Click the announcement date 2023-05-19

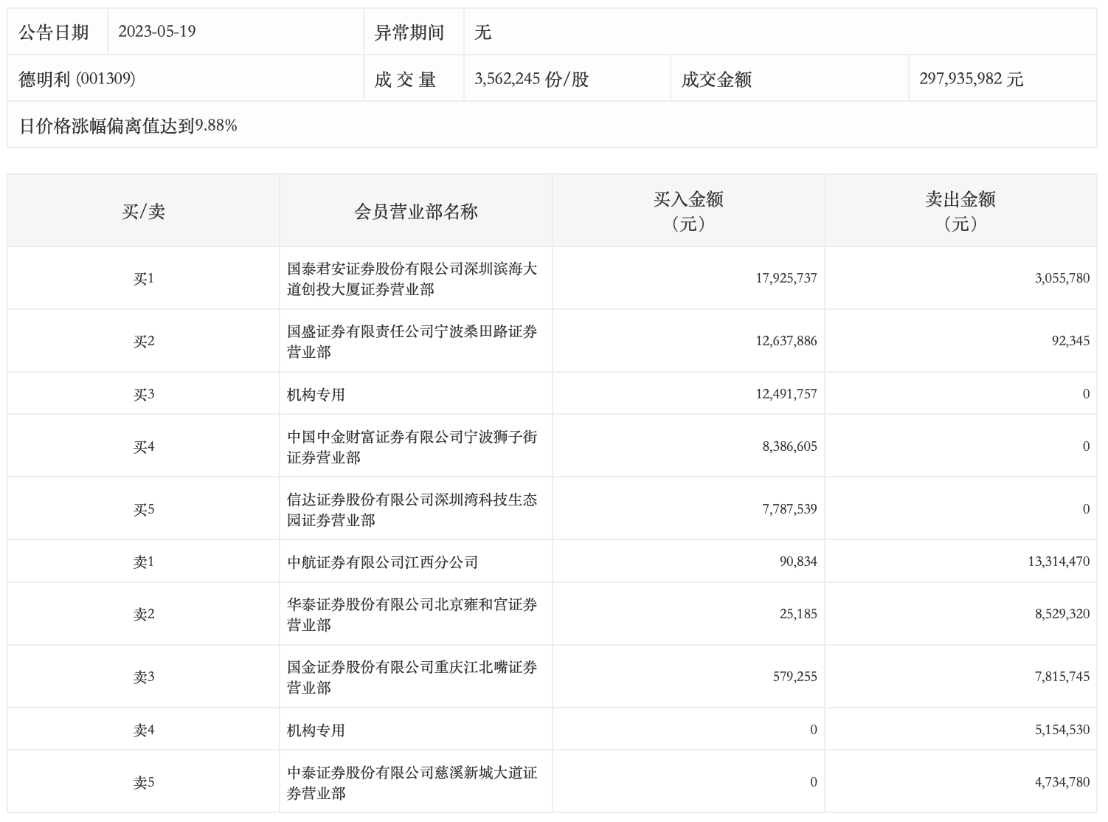pos(156,32)
